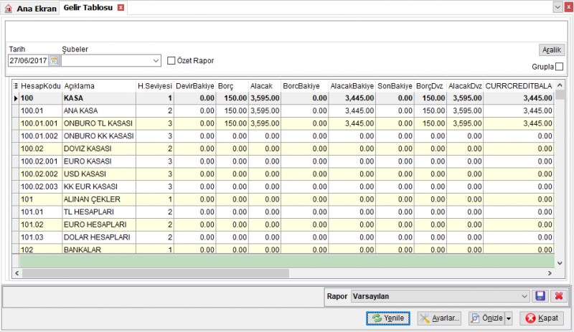
Task: Click the AlacakBakiye column header
Action: tap(352, 86)
